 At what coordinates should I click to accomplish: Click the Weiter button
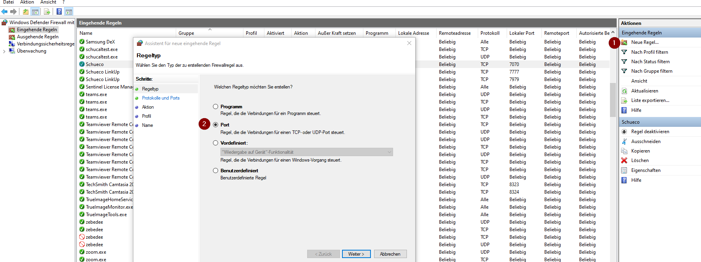point(356,254)
